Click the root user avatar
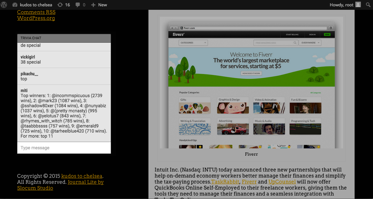 [358, 4]
